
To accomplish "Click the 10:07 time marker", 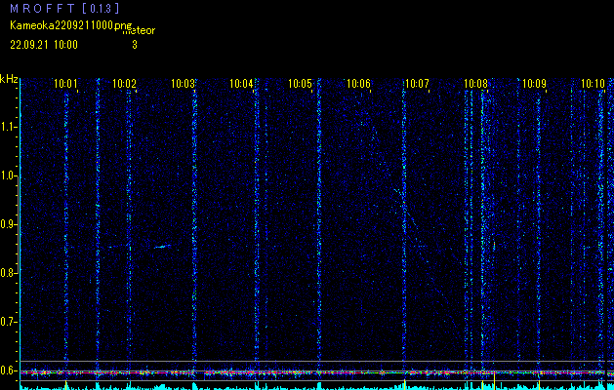I will (417, 84).
